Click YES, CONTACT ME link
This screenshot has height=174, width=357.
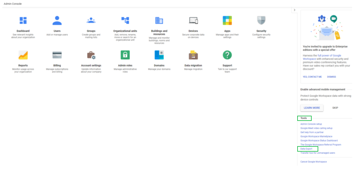coord(312,77)
